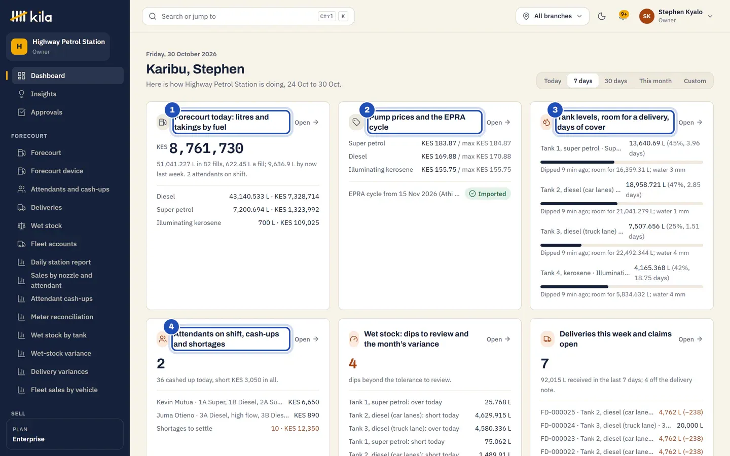Click the Fleet accounts icon
This screenshot has width=730, height=456.
pyautogui.click(x=21, y=244)
